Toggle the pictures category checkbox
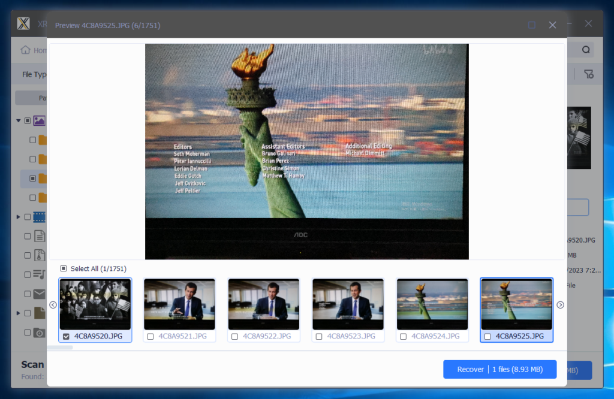614x399 pixels. click(28, 120)
